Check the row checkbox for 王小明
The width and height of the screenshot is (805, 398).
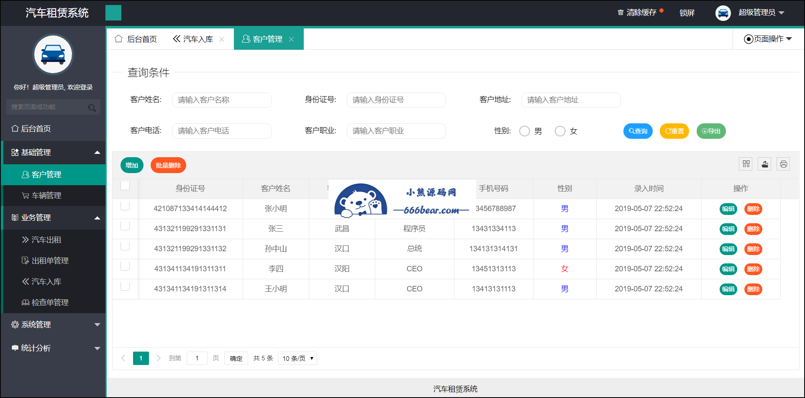pyautogui.click(x=125, y=286)
